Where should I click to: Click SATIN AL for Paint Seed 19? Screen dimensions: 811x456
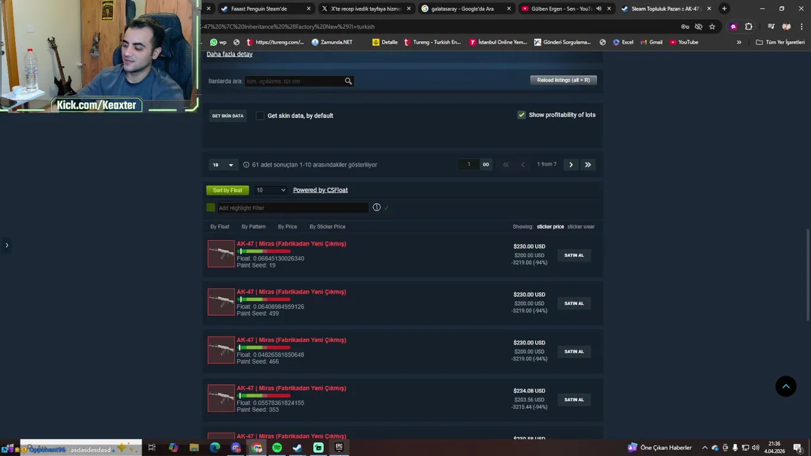(574, 255)
